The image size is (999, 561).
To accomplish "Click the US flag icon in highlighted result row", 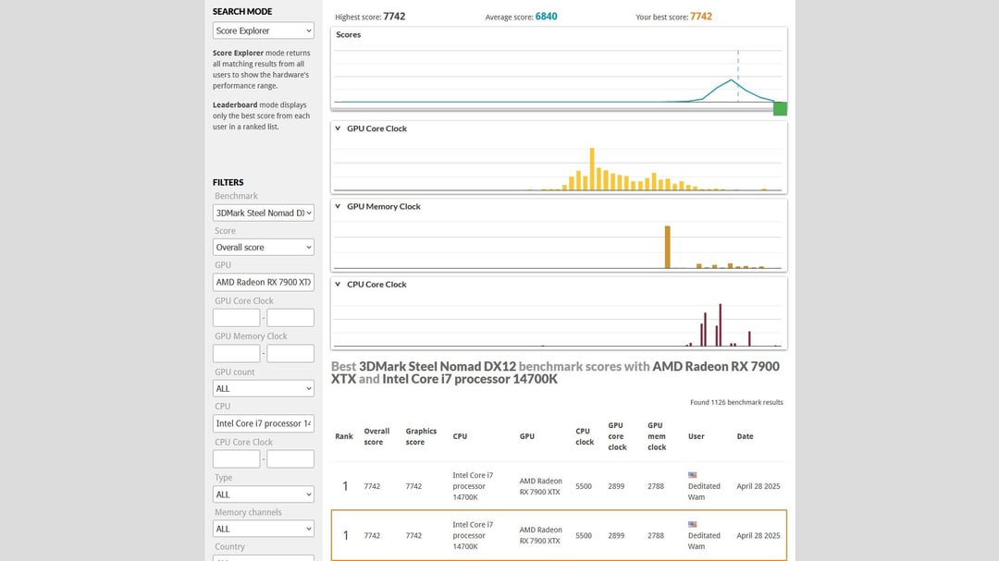I will (x=692, y=525).
